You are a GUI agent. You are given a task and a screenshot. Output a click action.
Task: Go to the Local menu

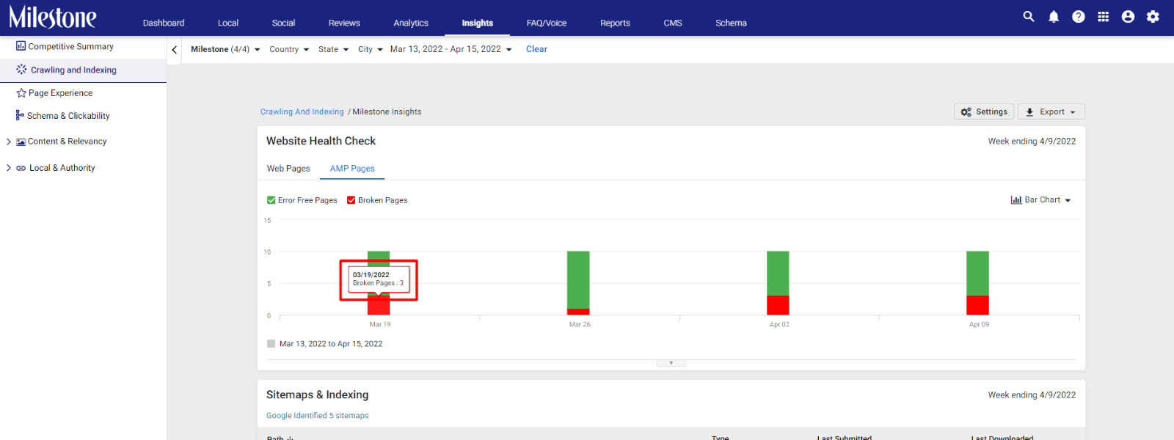coord(228,23)
